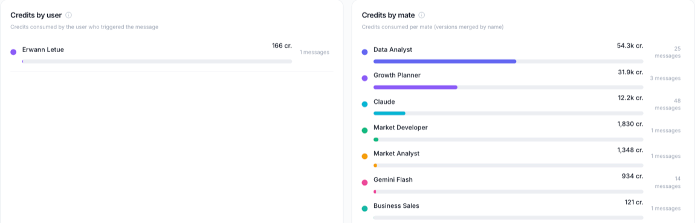Click the green dot next to Market Developer
The width and height of the screenshot is (695, 223).
click(x=365, y=131)
